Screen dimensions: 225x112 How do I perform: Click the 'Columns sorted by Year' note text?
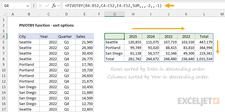coord(158,77)
